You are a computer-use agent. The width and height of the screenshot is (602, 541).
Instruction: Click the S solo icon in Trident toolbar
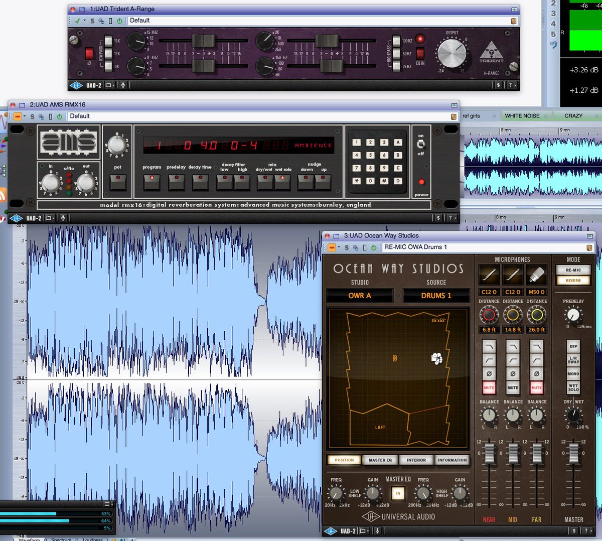coord(92,21)
